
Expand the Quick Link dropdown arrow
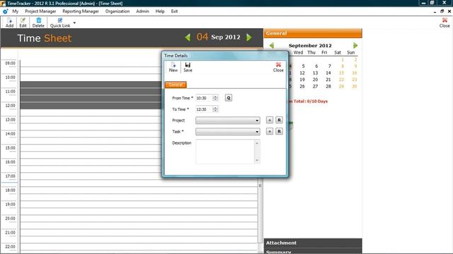click(74, 23)
